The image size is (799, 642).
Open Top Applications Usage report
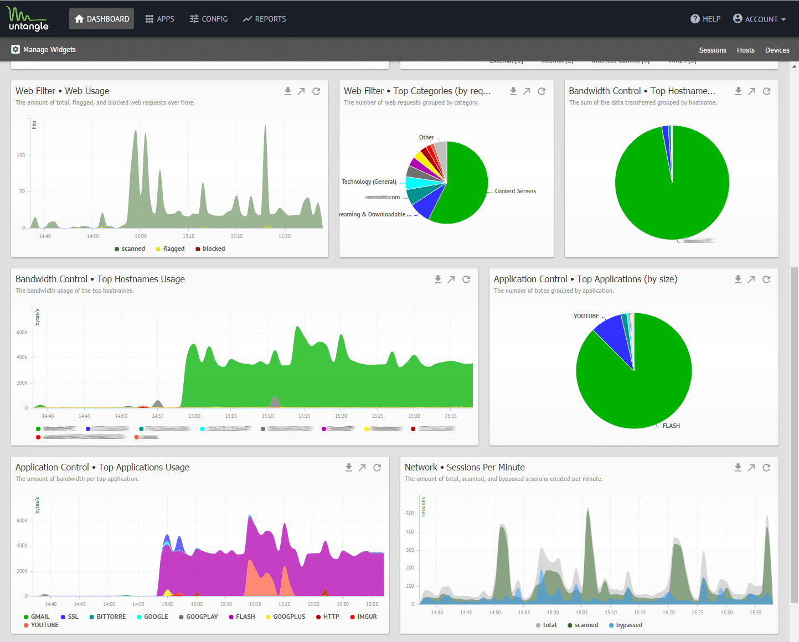[x=362, y=468]
